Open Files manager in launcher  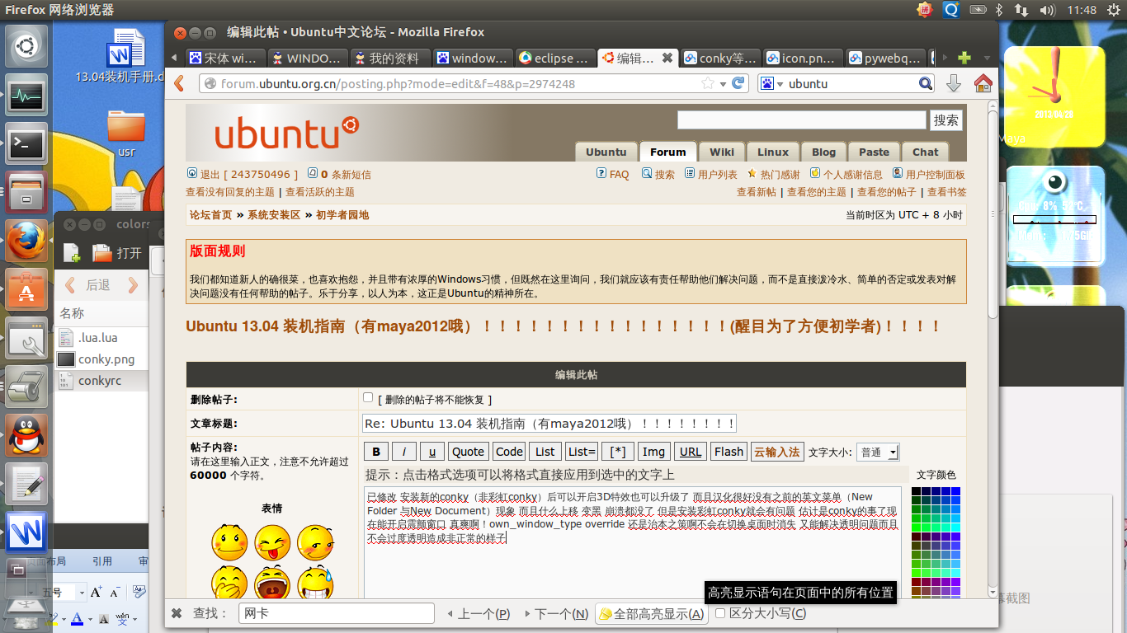(x=26, y=193)
